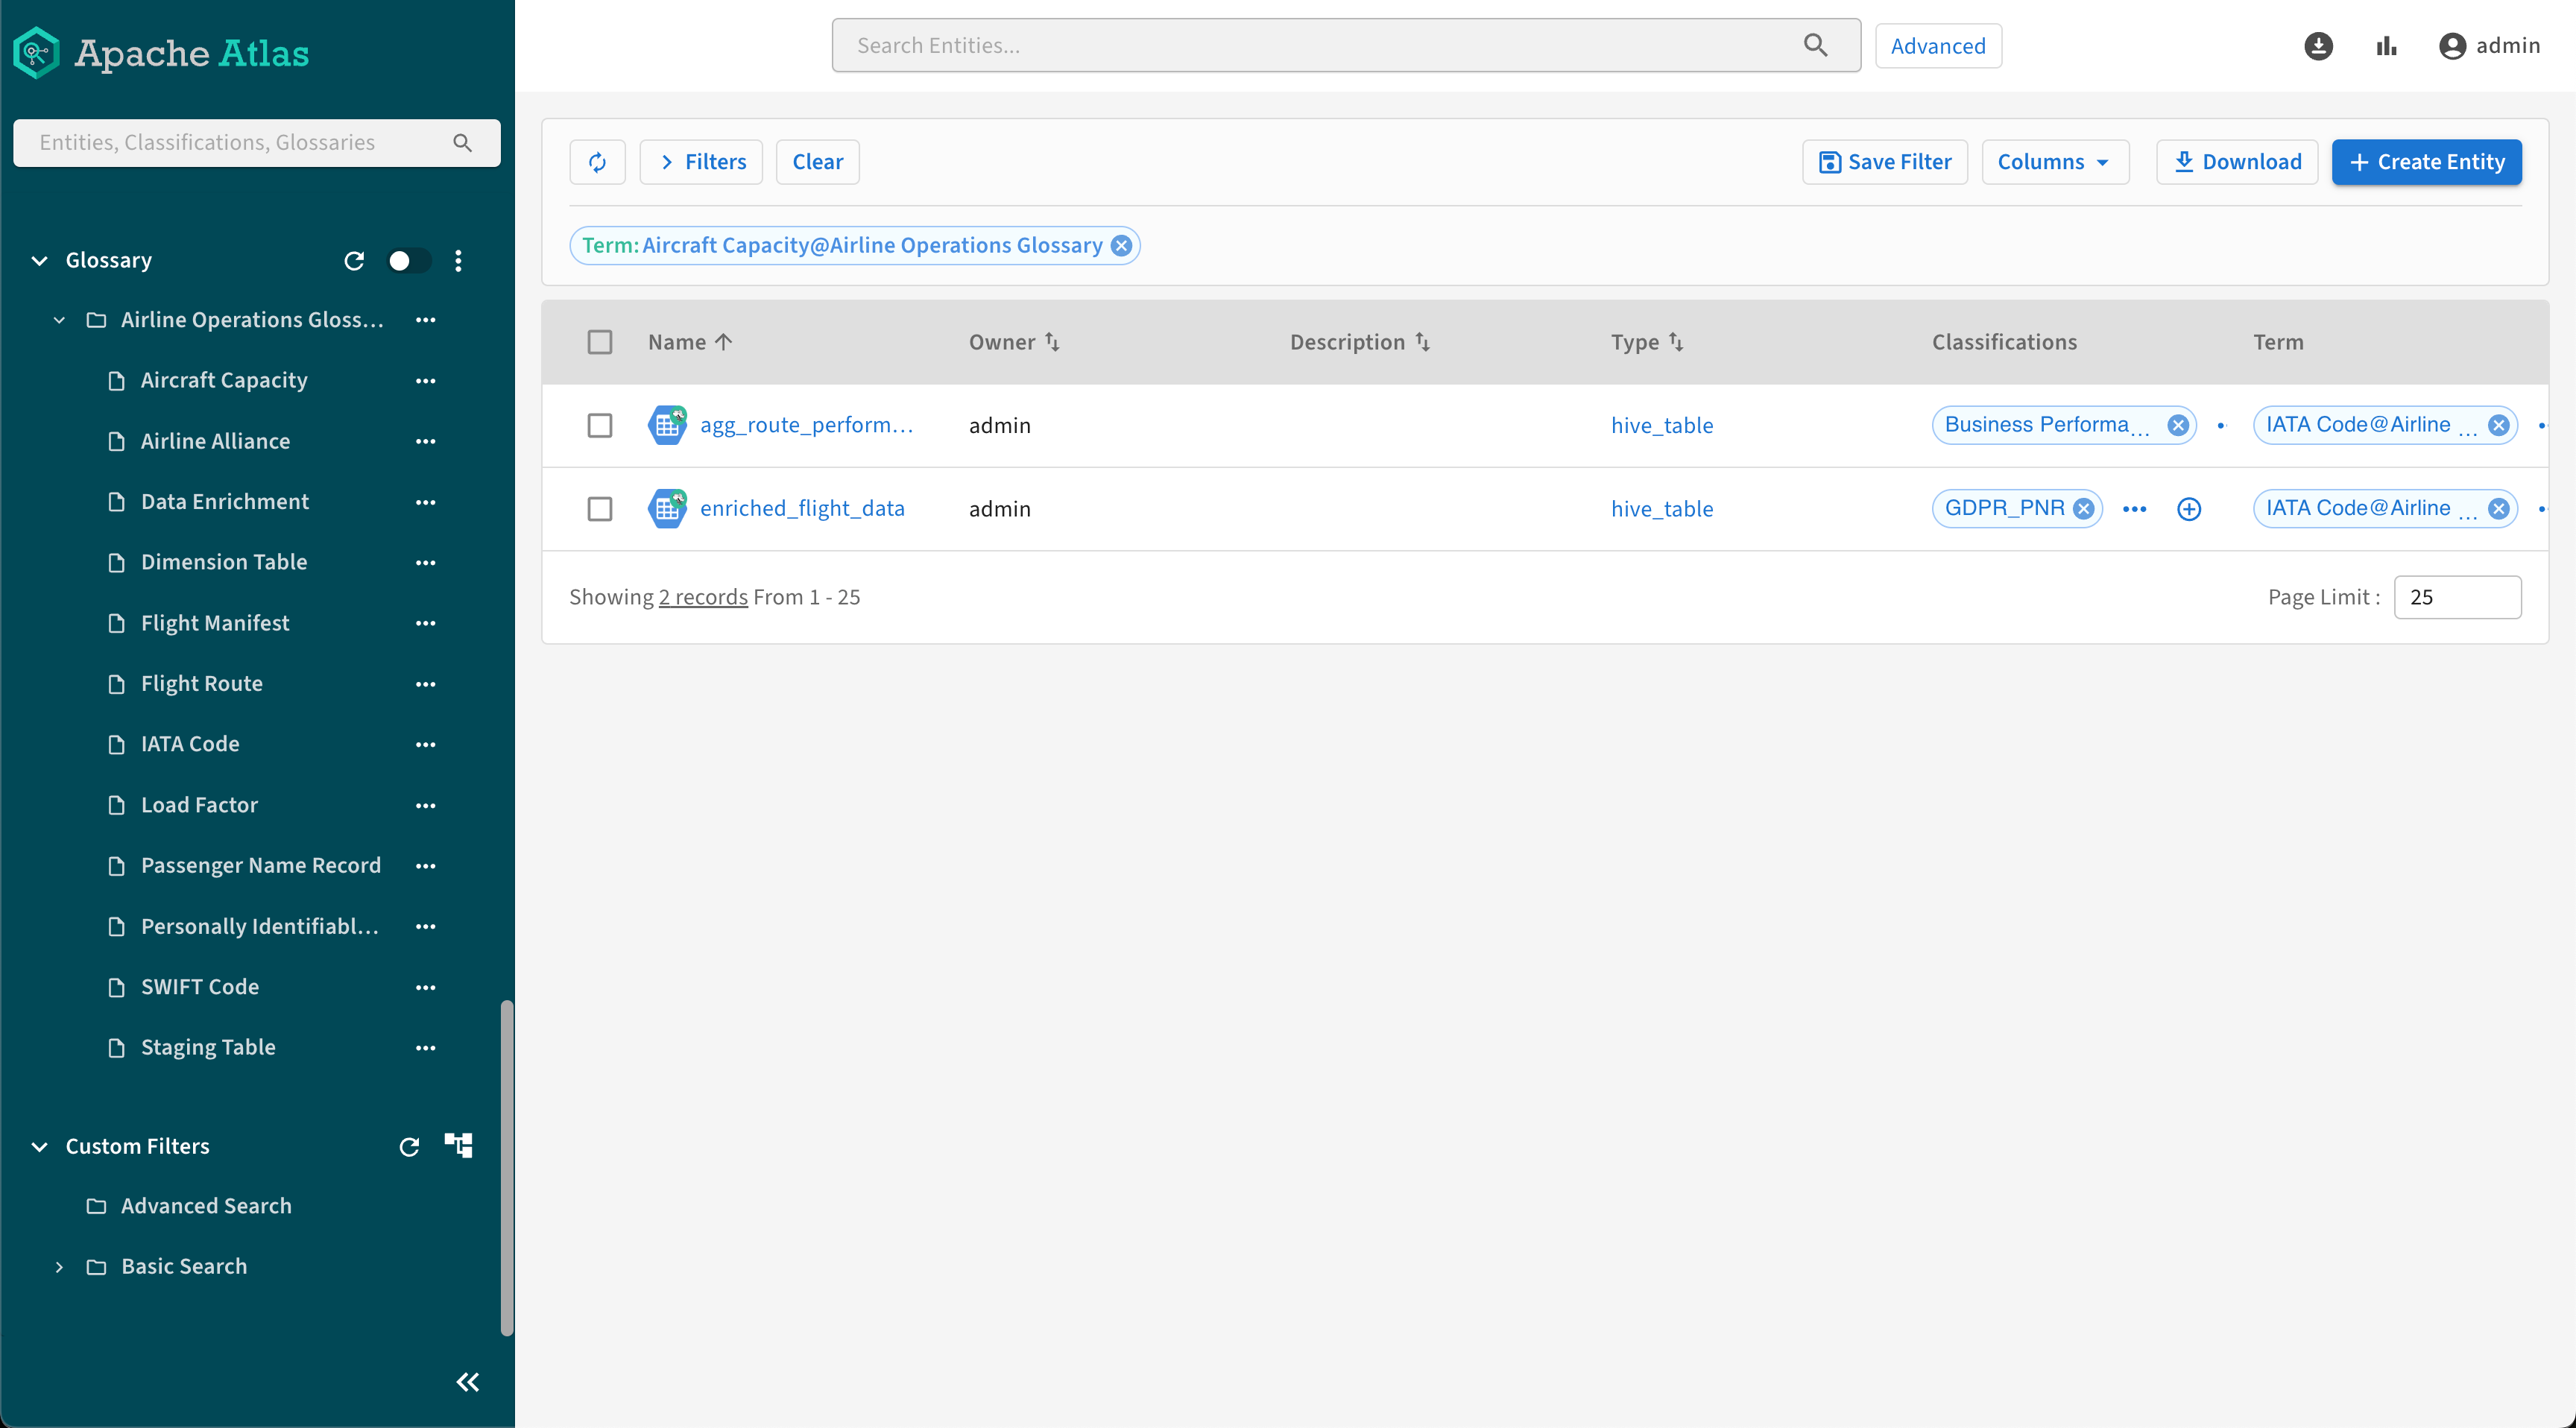
Task: Expand the Basic Search folder
Action: 60,1266
